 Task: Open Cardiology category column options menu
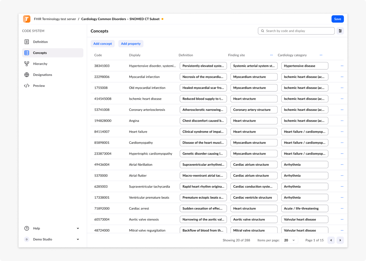321,55
